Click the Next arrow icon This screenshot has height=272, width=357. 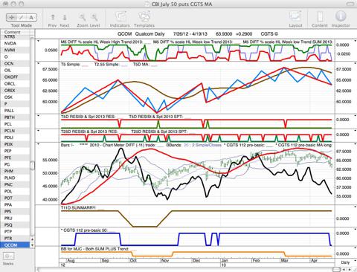click(x=65, y=17)
